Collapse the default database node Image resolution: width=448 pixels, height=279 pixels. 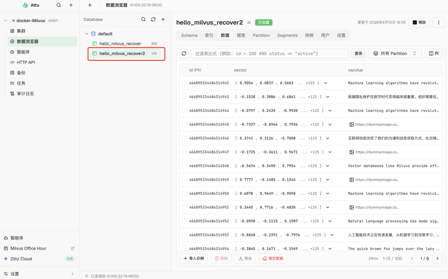(87, 34)
